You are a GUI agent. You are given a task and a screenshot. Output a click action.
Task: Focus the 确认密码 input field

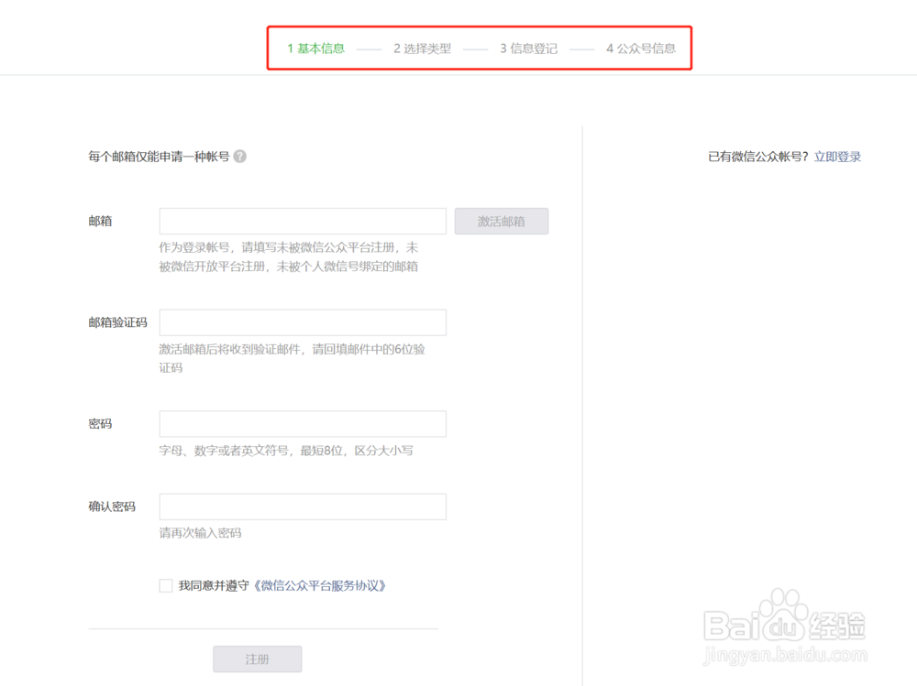303,506
